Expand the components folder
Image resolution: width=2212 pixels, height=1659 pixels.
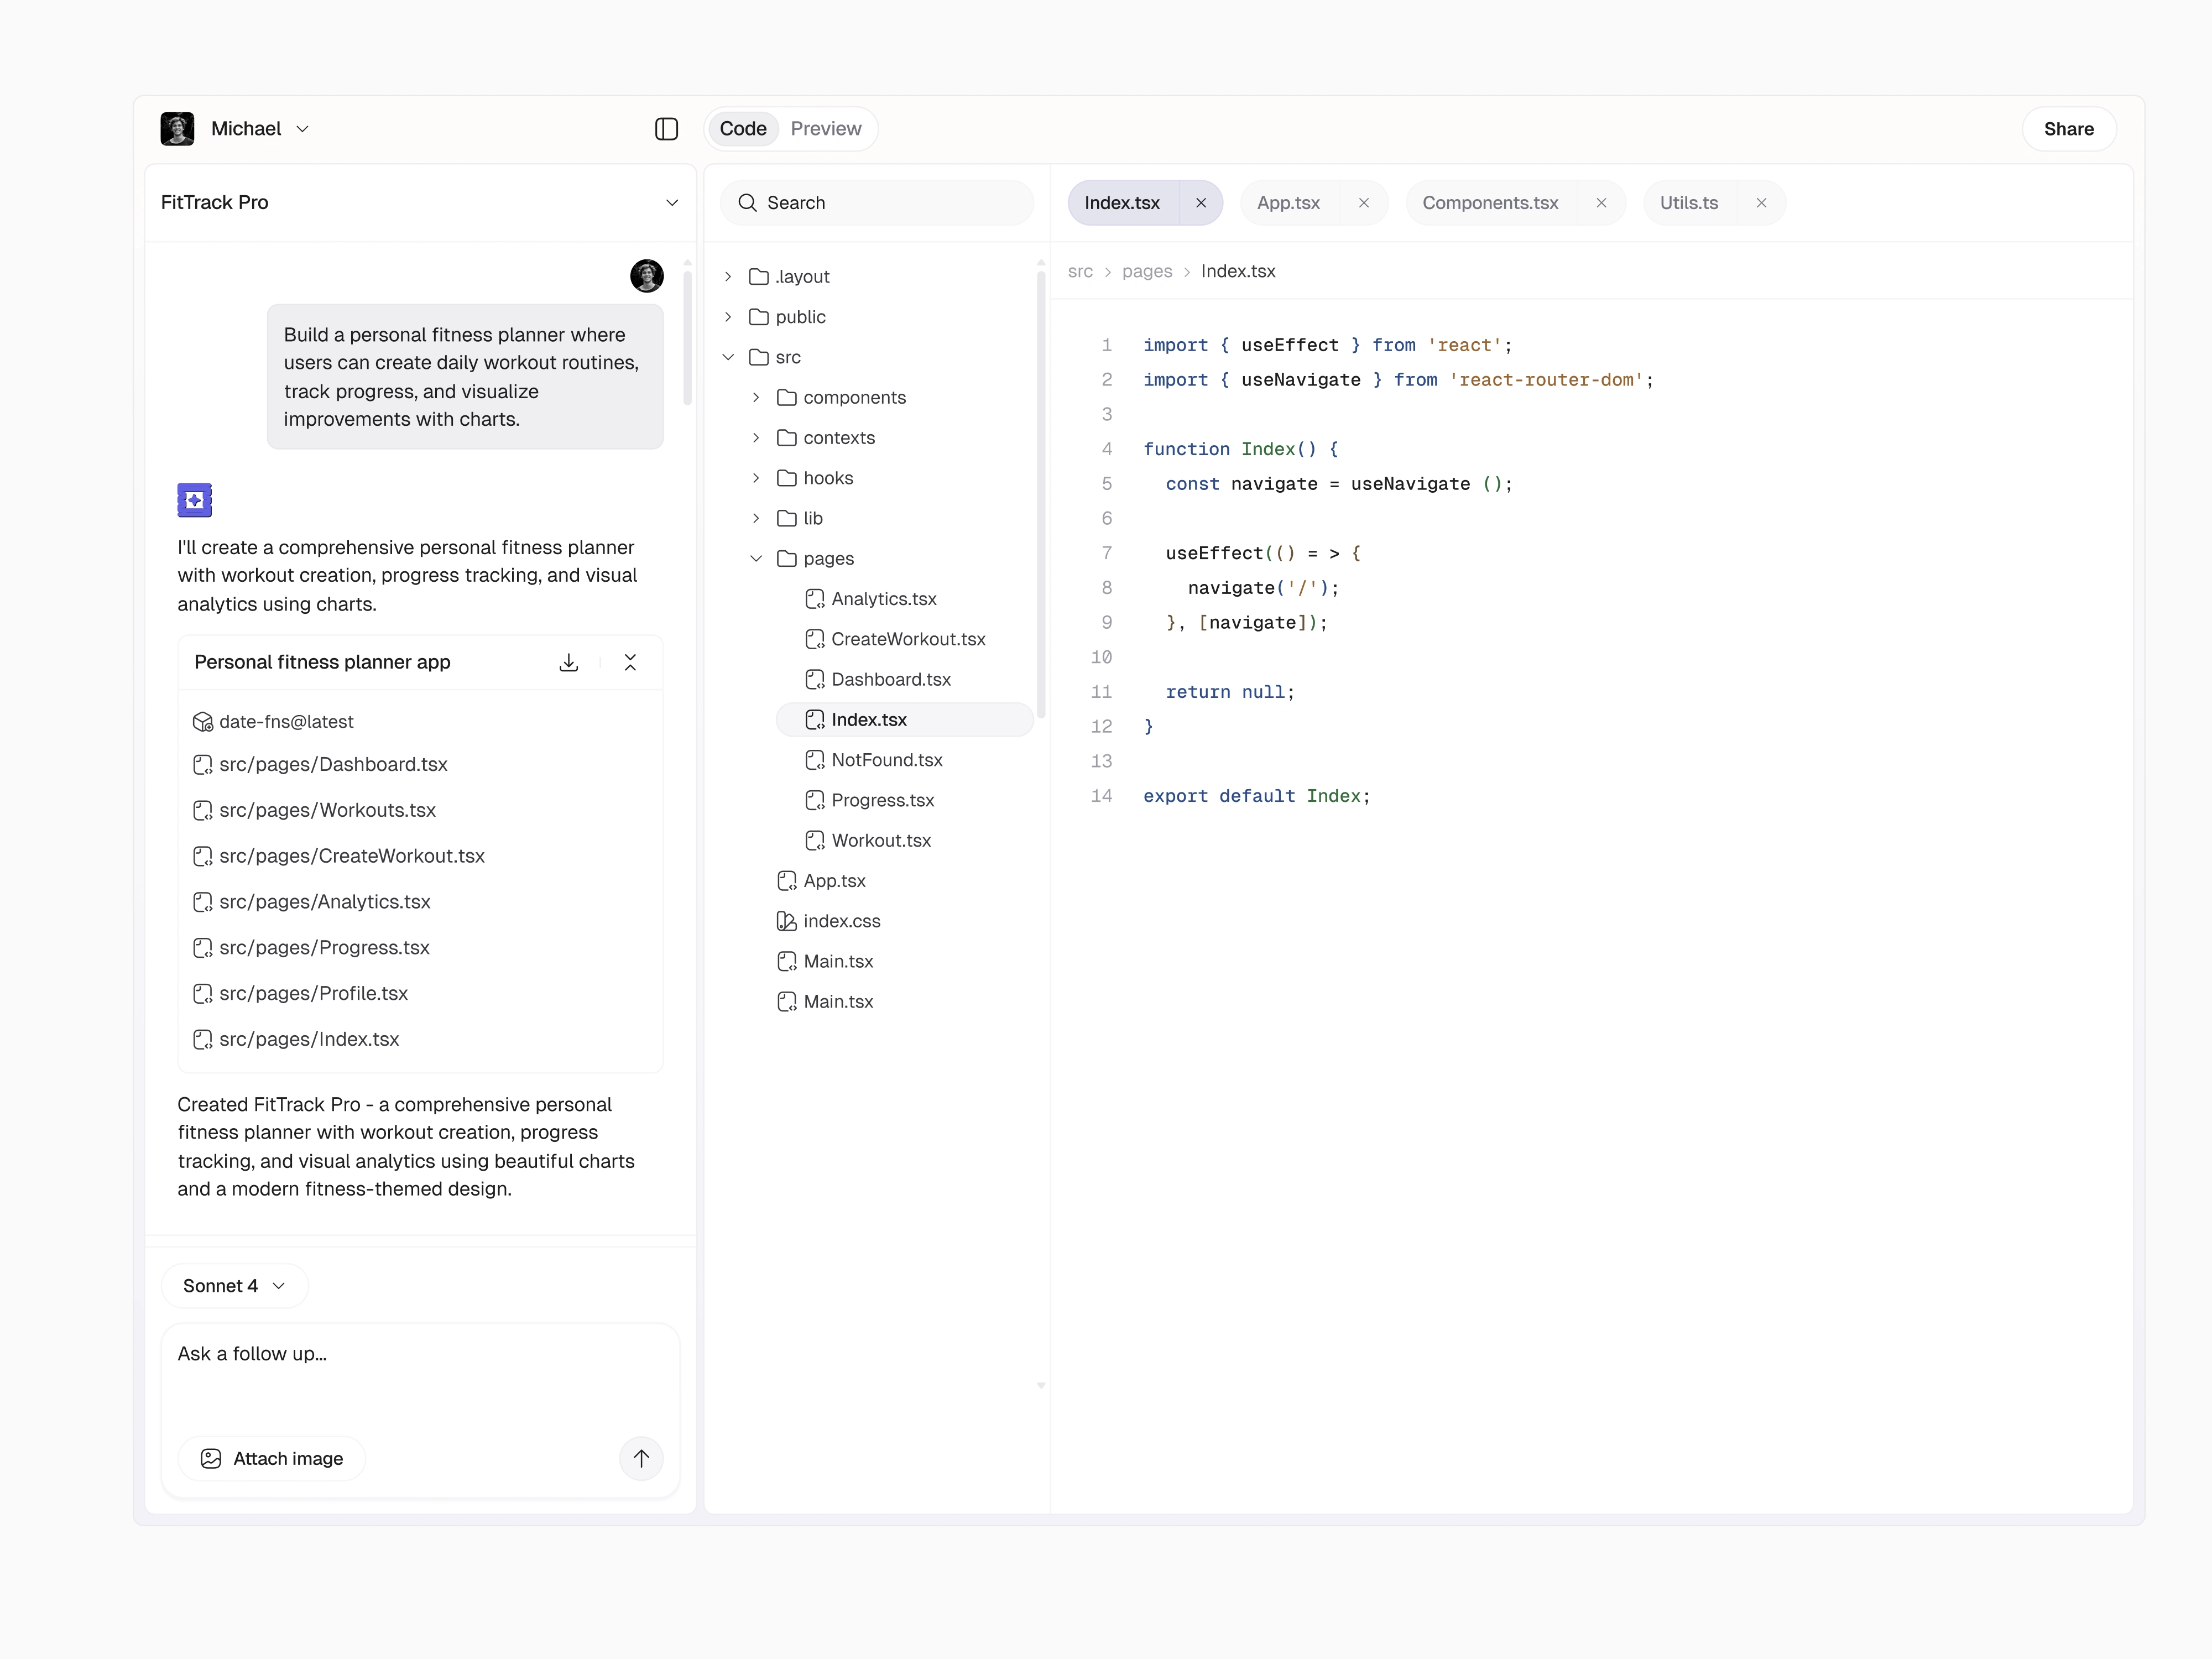coord(756,398)
